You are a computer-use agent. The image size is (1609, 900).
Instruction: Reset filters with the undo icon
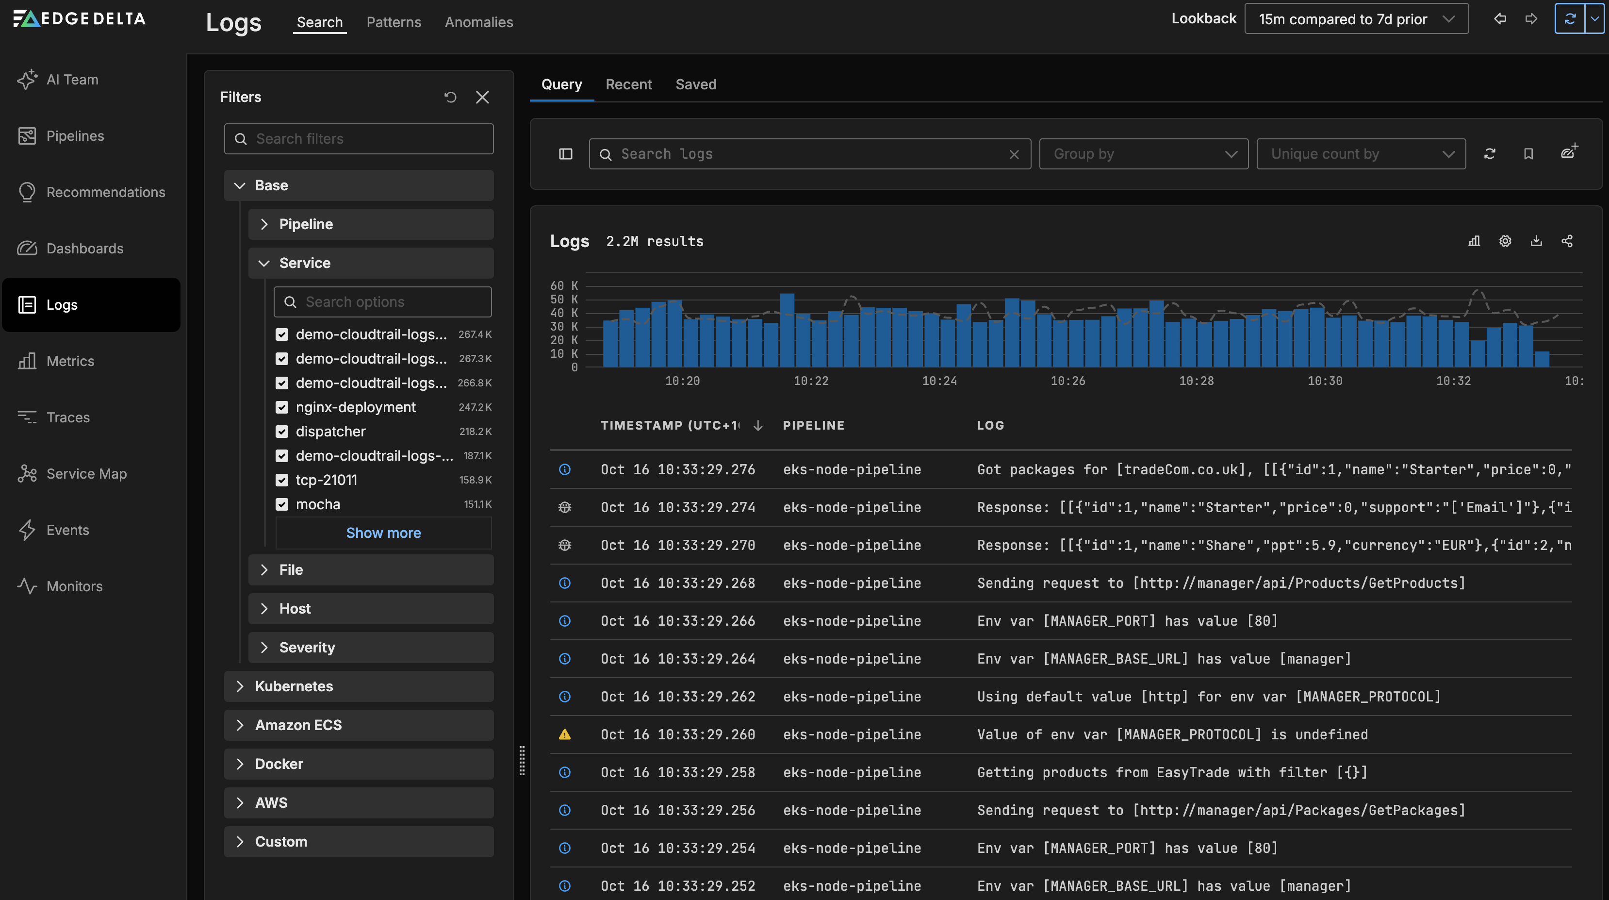(x=450, y=97)
